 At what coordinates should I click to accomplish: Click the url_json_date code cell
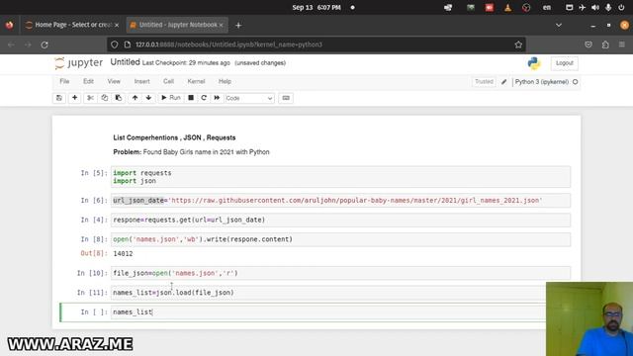[340, 200]
